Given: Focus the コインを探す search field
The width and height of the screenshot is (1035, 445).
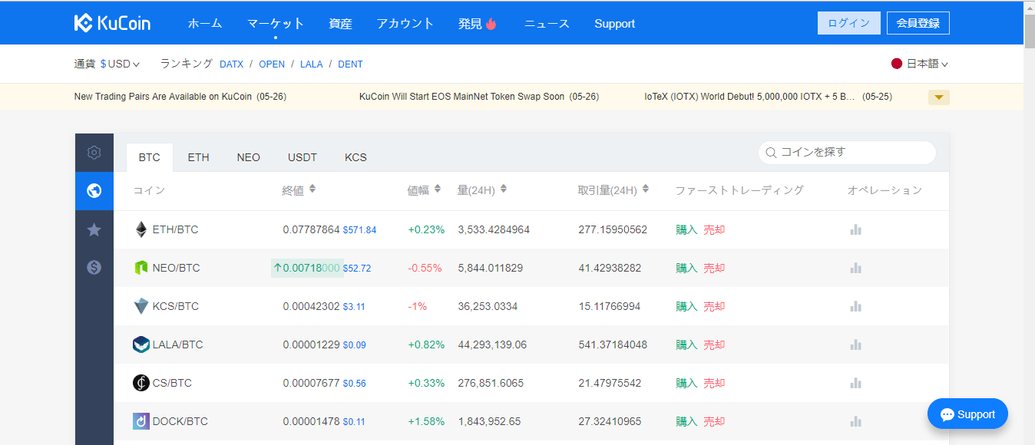Looking at the screenshot, I should [847, 153].
